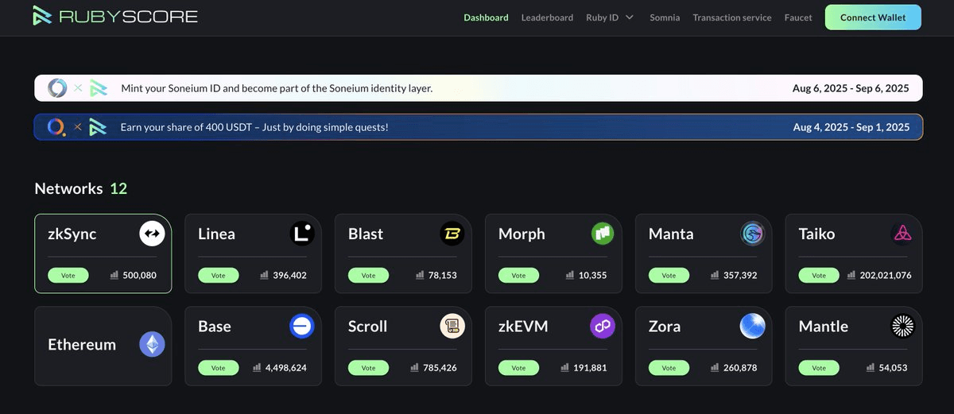Click the RubyScore logo
Image resolution: width=954 pixels, height=414 pixels.
pos(115,16)
